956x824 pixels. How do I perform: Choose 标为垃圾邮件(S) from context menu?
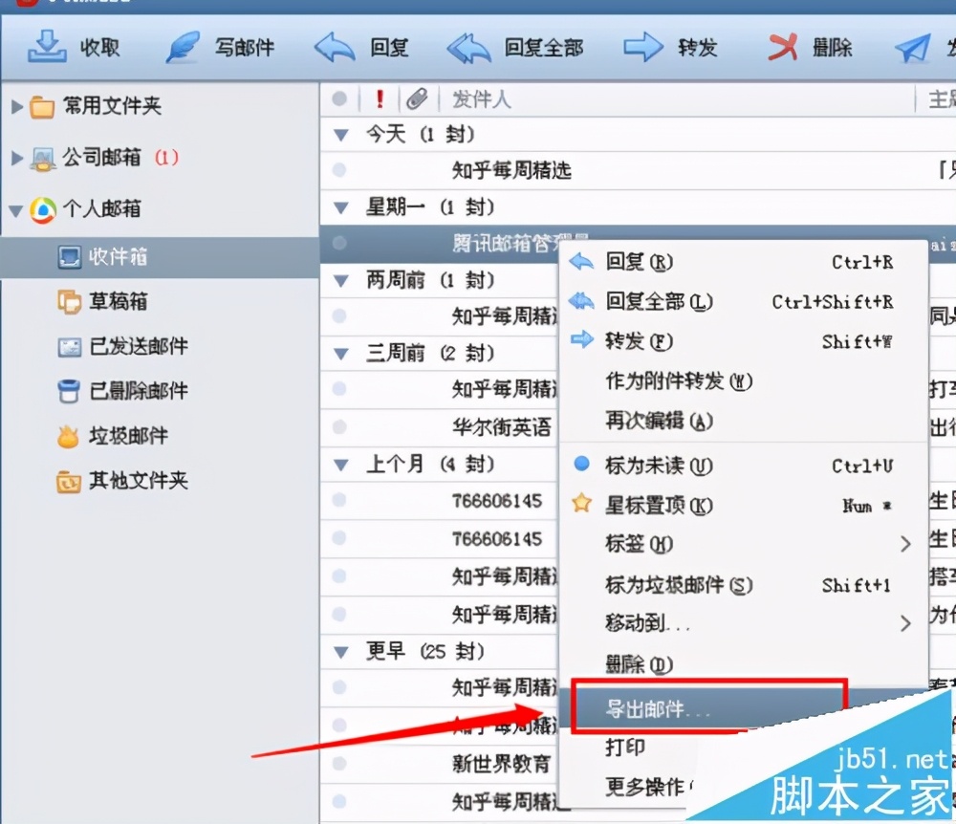tap(744, 585)
